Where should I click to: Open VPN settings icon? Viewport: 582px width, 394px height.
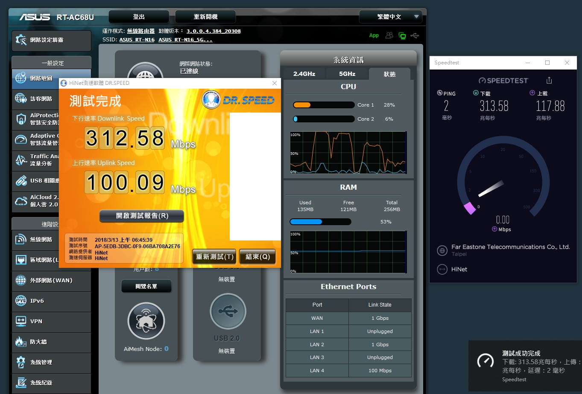pyautogui.click(x=21, y=321)
